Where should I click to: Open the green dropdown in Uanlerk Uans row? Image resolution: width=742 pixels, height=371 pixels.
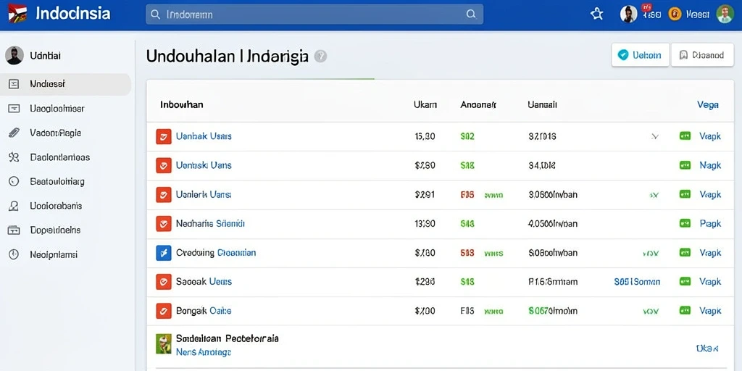654,195
